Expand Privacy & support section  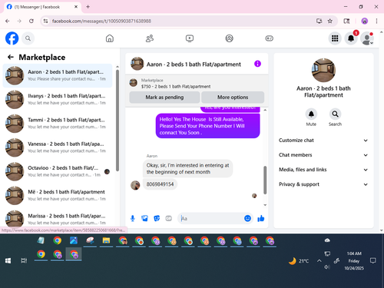point(323,184)
